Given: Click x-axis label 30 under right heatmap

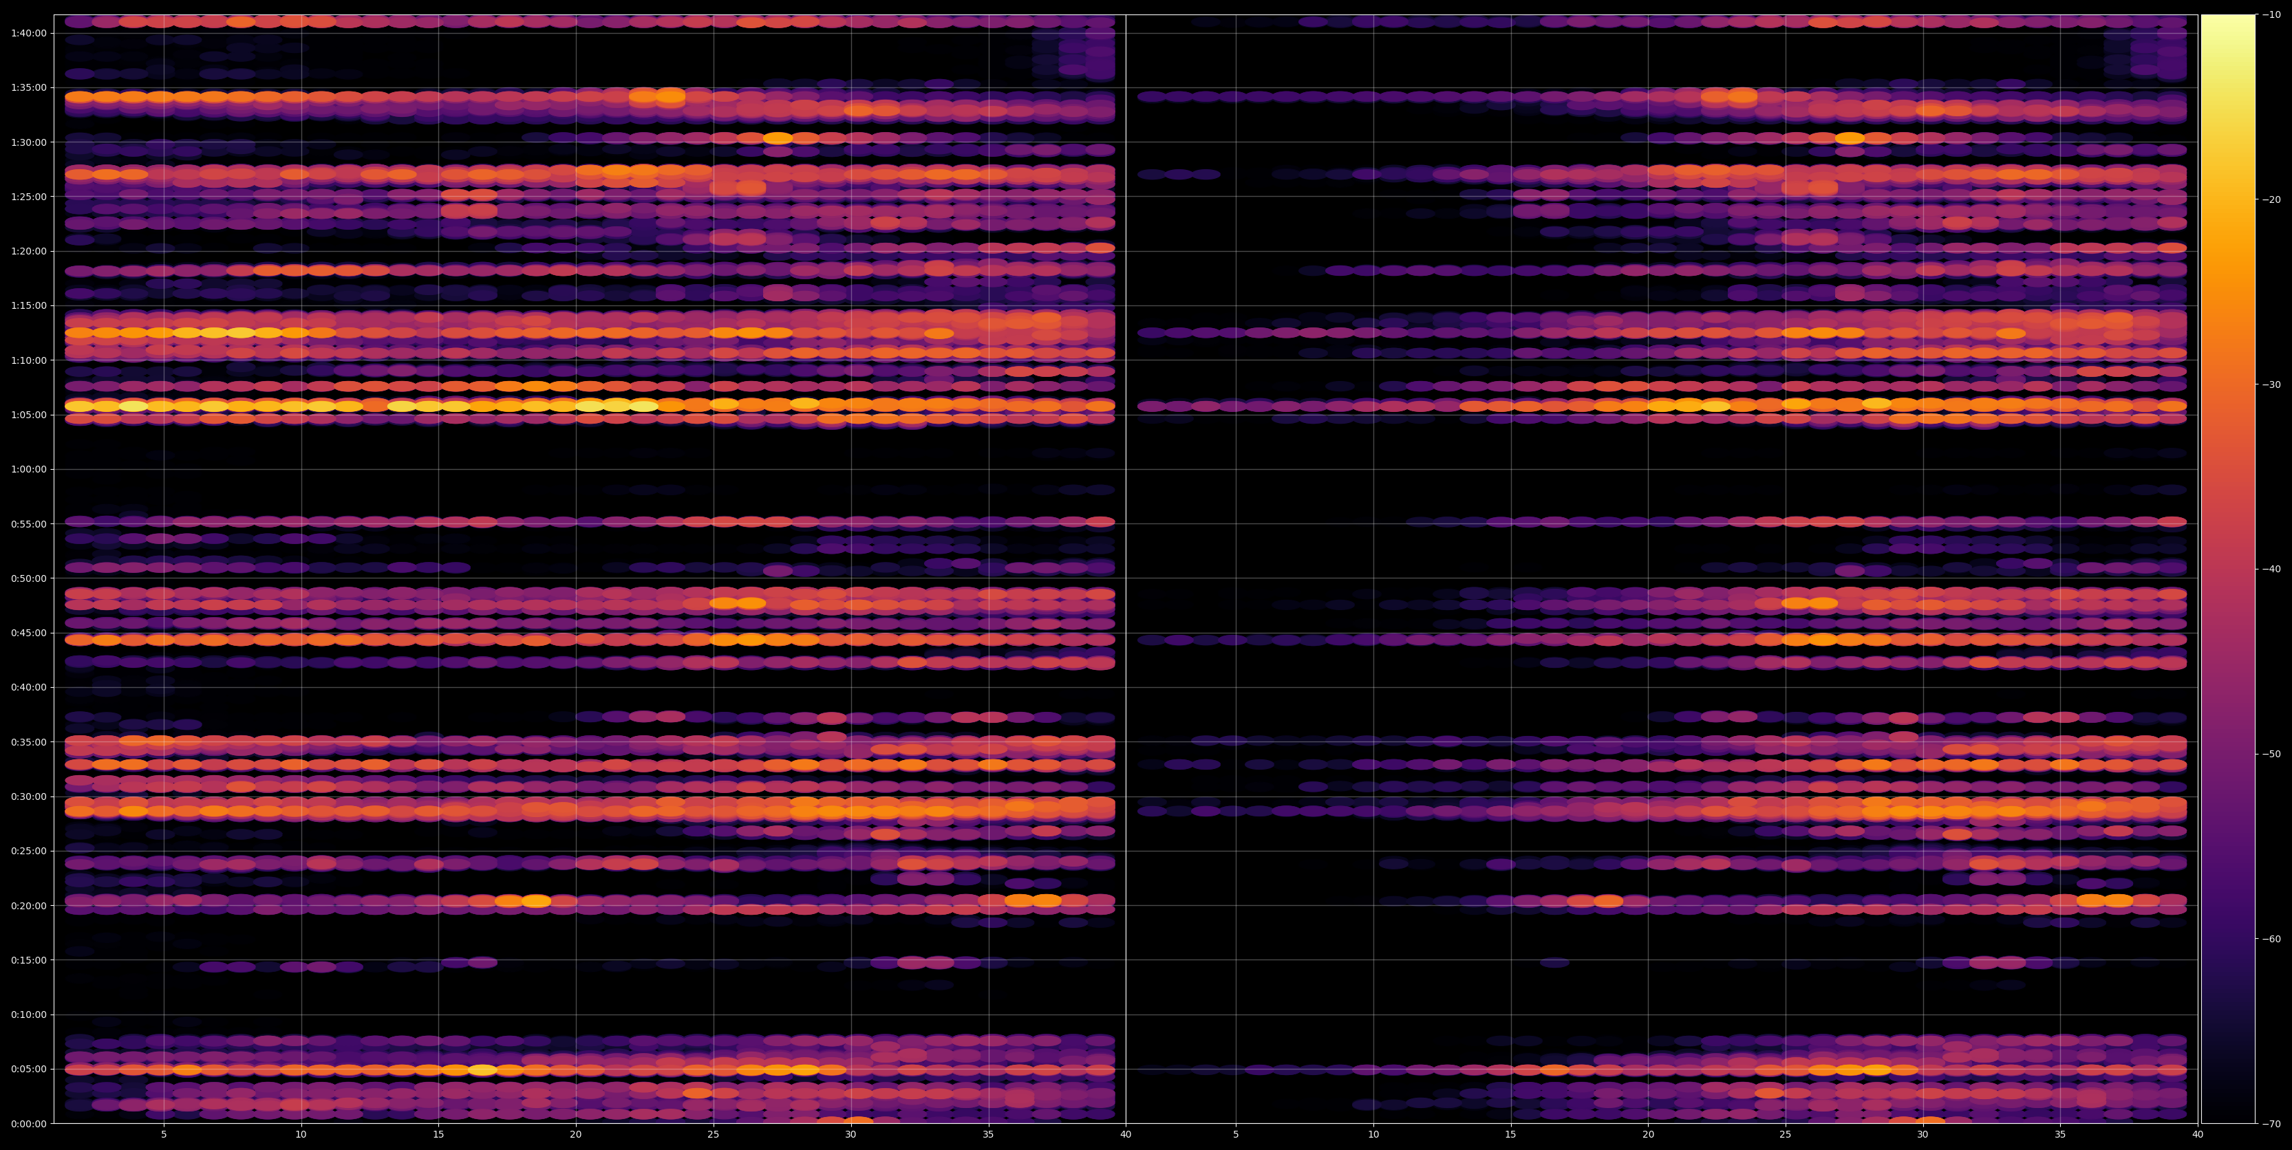Looking at the screenshot, I should point(1923,1135).
